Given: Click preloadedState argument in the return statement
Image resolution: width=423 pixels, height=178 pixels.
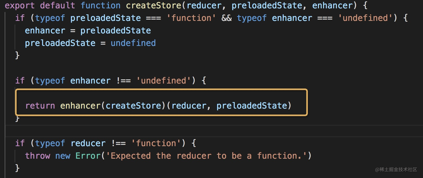Looking at the screenshot, I should (252, 106).
